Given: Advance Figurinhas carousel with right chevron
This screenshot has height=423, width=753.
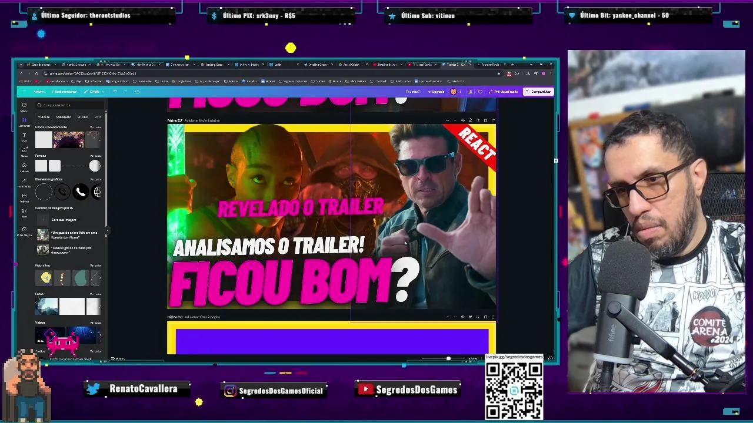Looking at the screenshot, I should pos(99,278).
